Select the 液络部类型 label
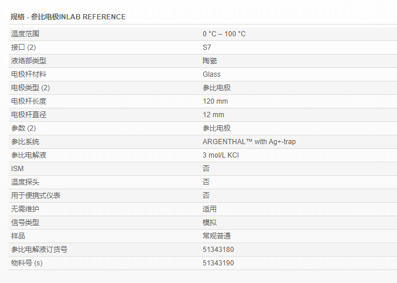The height and width of the screenshot is (283, 397). click(x=29, y=61)
